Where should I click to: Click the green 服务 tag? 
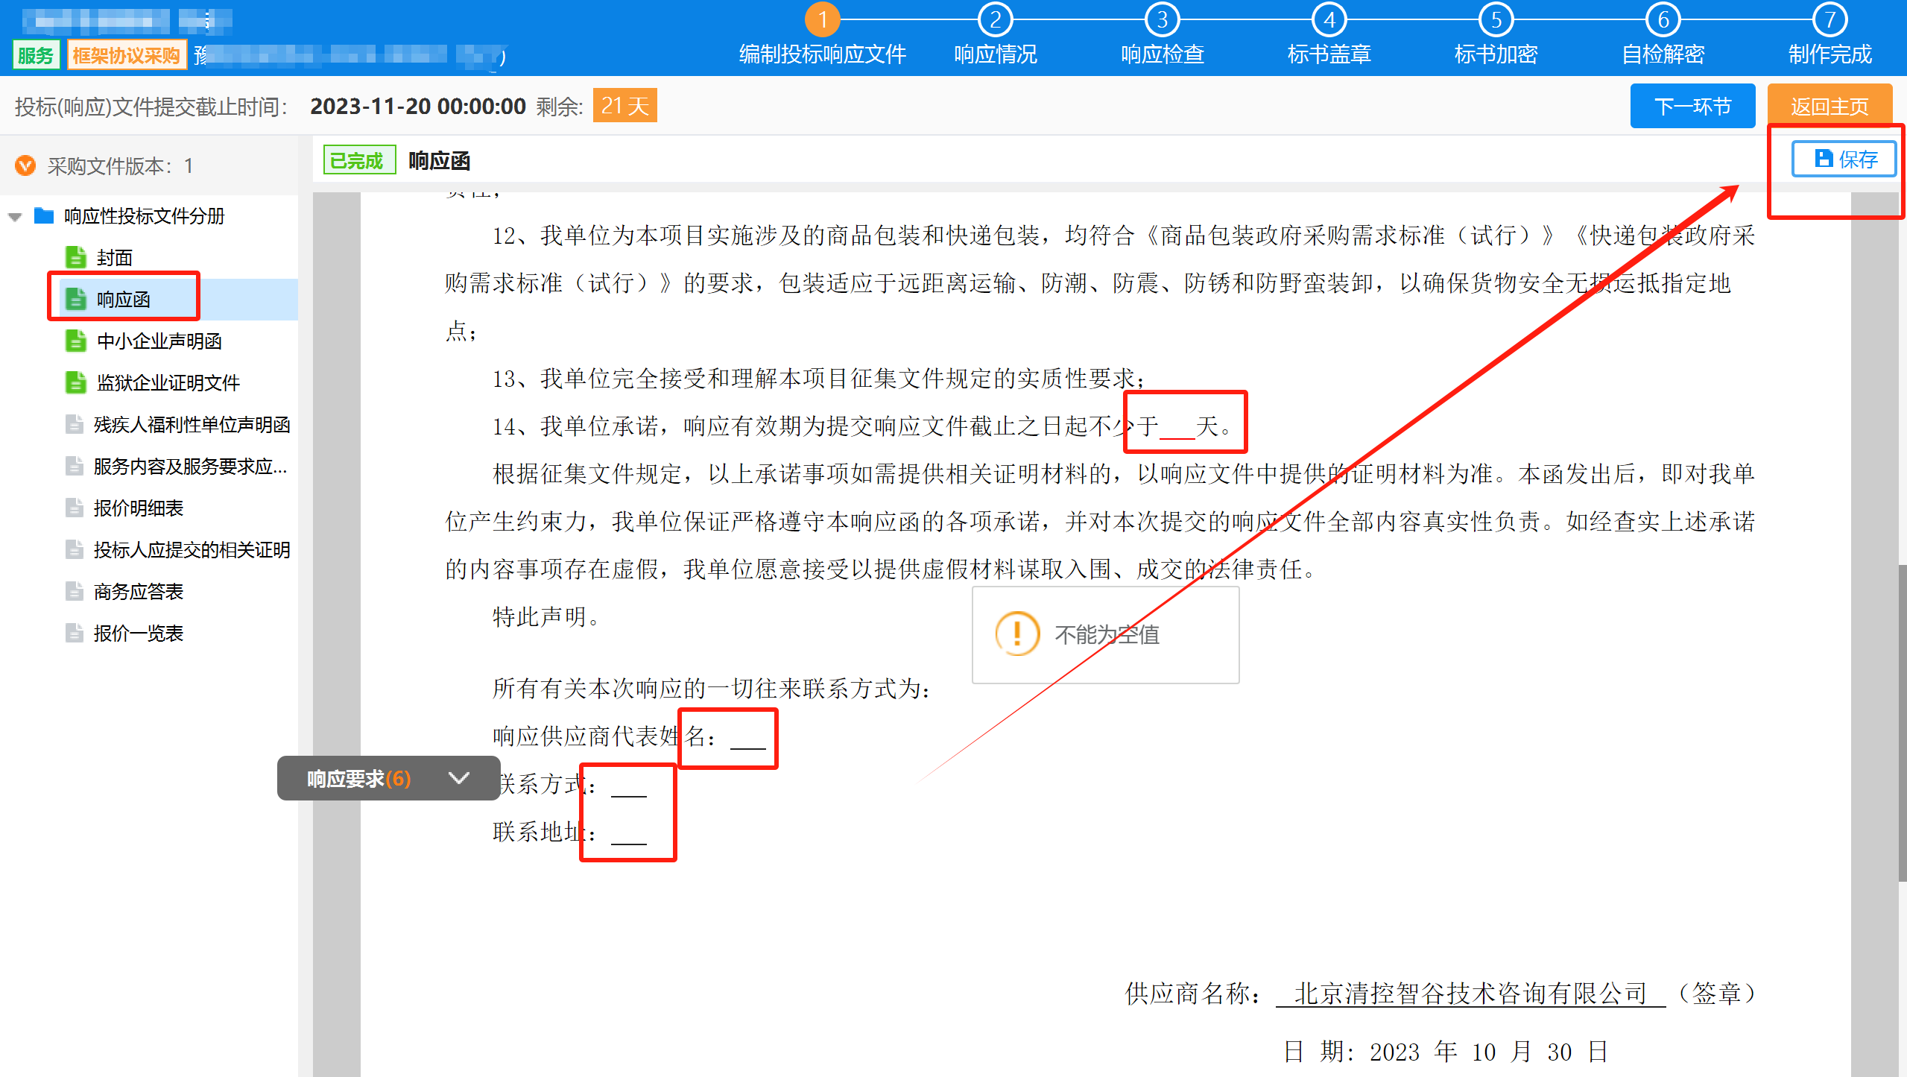tap(36, 55)
